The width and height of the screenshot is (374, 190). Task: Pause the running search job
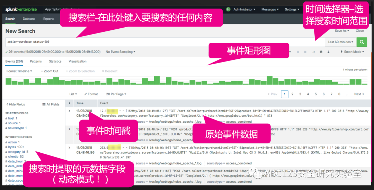[298, 52]
